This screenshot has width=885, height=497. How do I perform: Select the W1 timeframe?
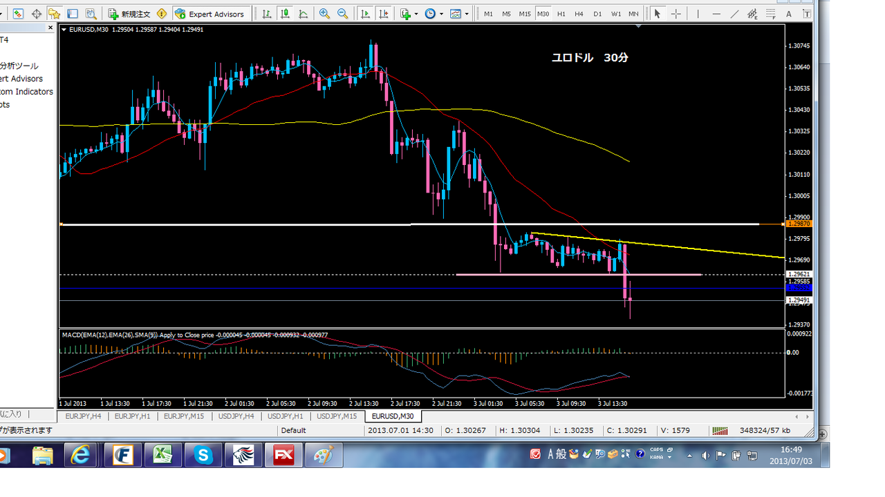pos(615,14)
